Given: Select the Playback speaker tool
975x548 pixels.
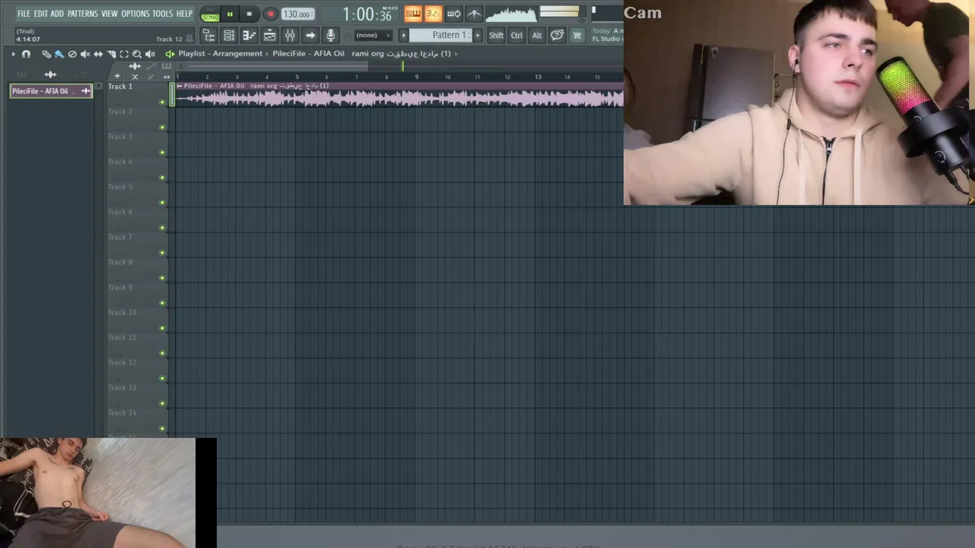Looking at the screenshot, I should [x=150, y=54].
